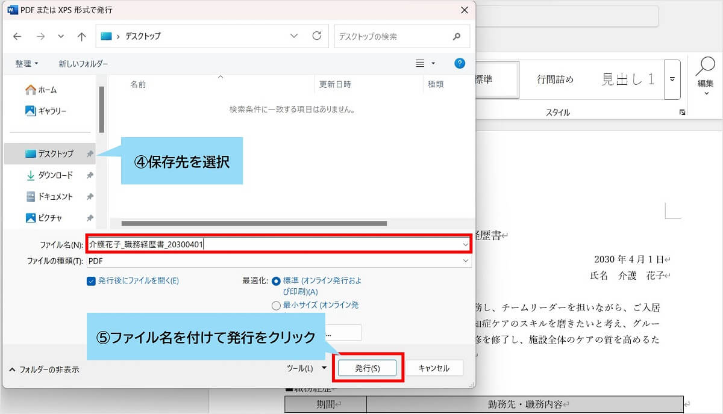Toggle 発行後にファイルを開く checkbox
The height and width of the screenshot is (414, 723).
[91, 280]
